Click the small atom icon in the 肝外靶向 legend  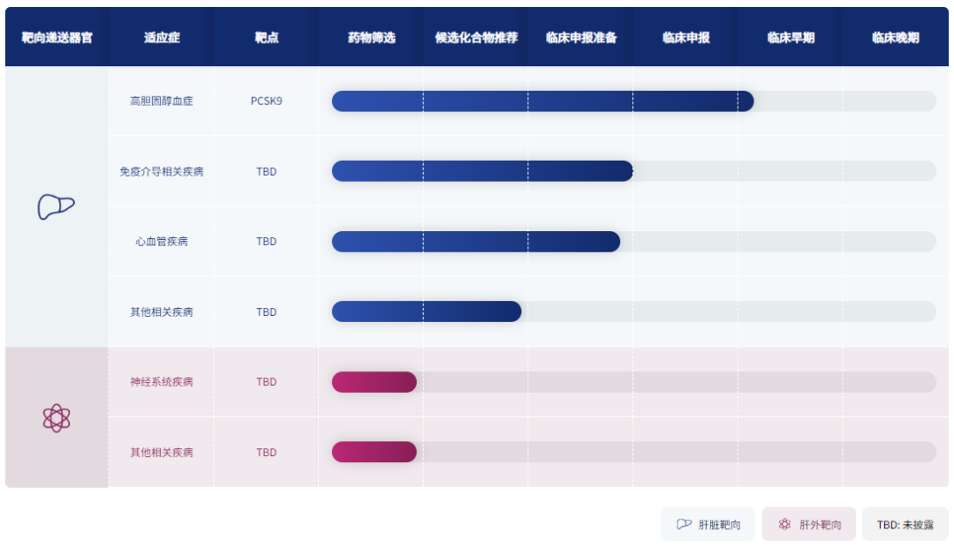(784, 524)
